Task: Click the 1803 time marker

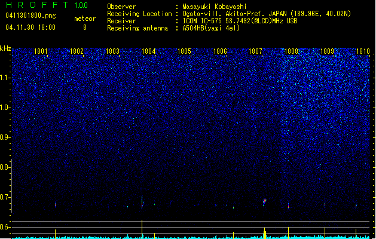Action: pos(112,51)
